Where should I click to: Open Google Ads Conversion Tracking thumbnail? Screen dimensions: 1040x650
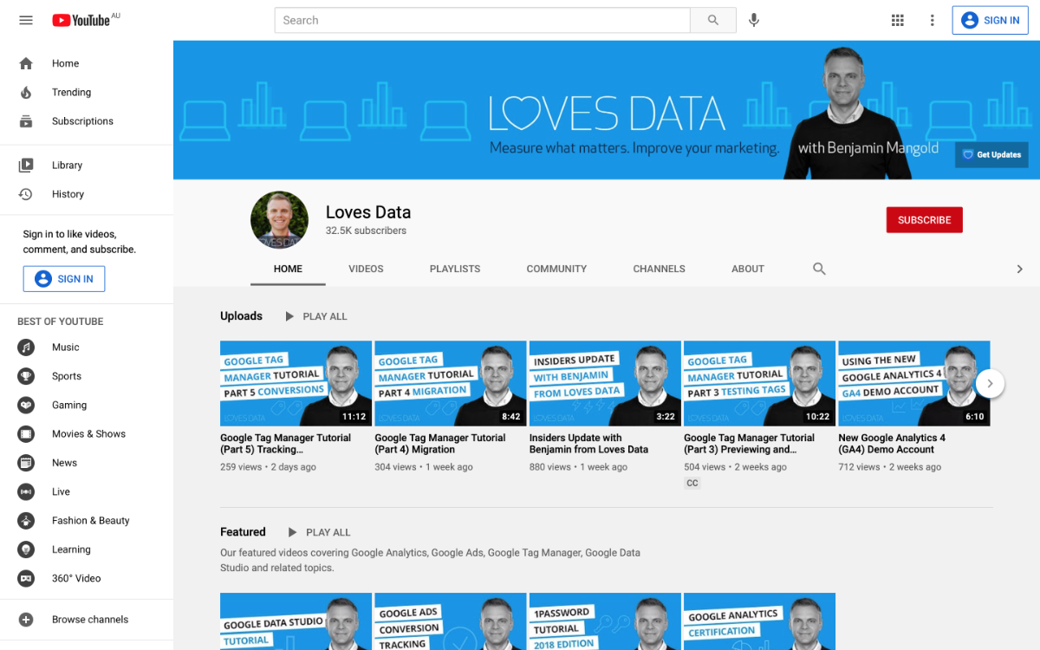tap(450, 621)
